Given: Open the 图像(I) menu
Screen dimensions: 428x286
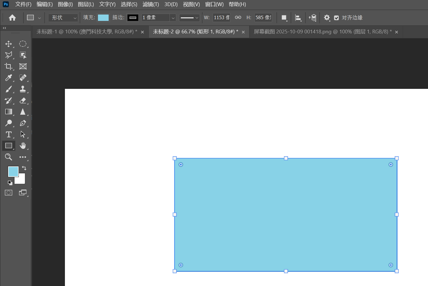Looking at the screenshot, I should [65, 4].
